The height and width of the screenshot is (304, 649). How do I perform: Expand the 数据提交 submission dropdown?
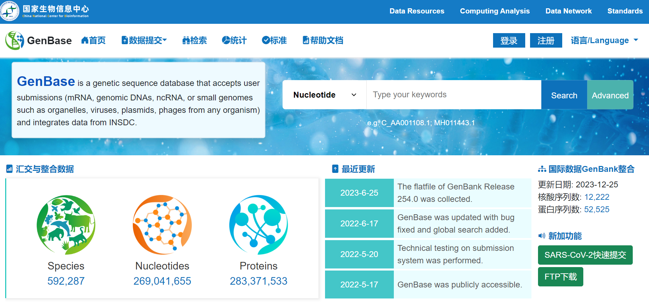pos(144,40)
